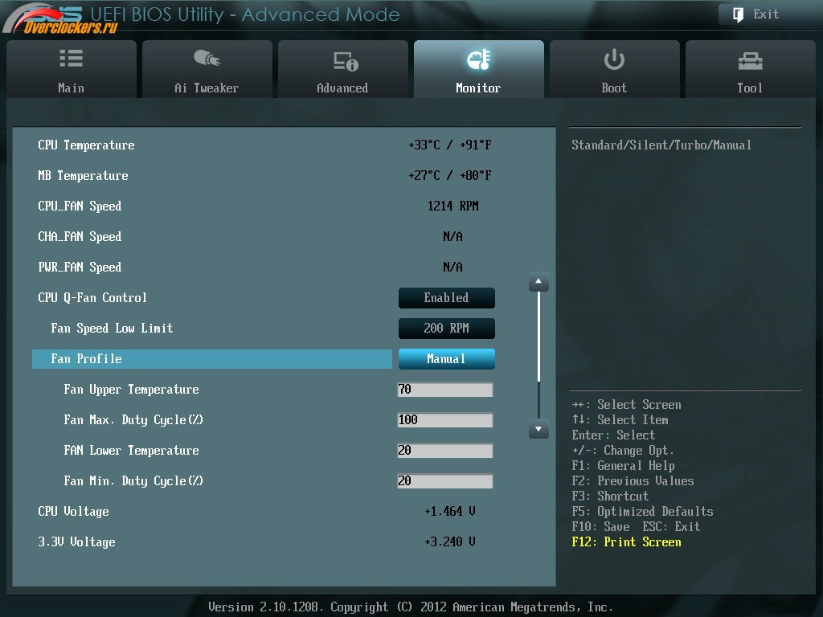Click the scroll up arrow button
This screenshot has height=617, width=823.
tap(538, 282)
